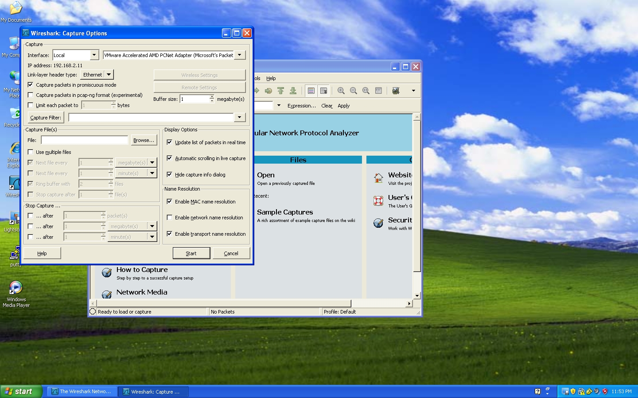Click the Zoom In magnifier icon
This screenshot has width=638, height=398.
coord(341,91)
